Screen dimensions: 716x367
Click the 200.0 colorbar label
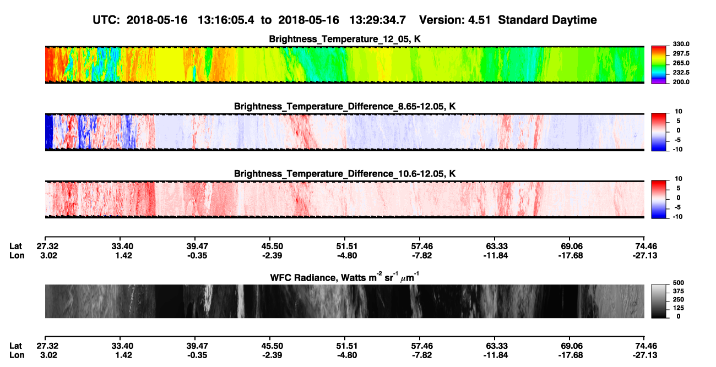tap(681, 82)
